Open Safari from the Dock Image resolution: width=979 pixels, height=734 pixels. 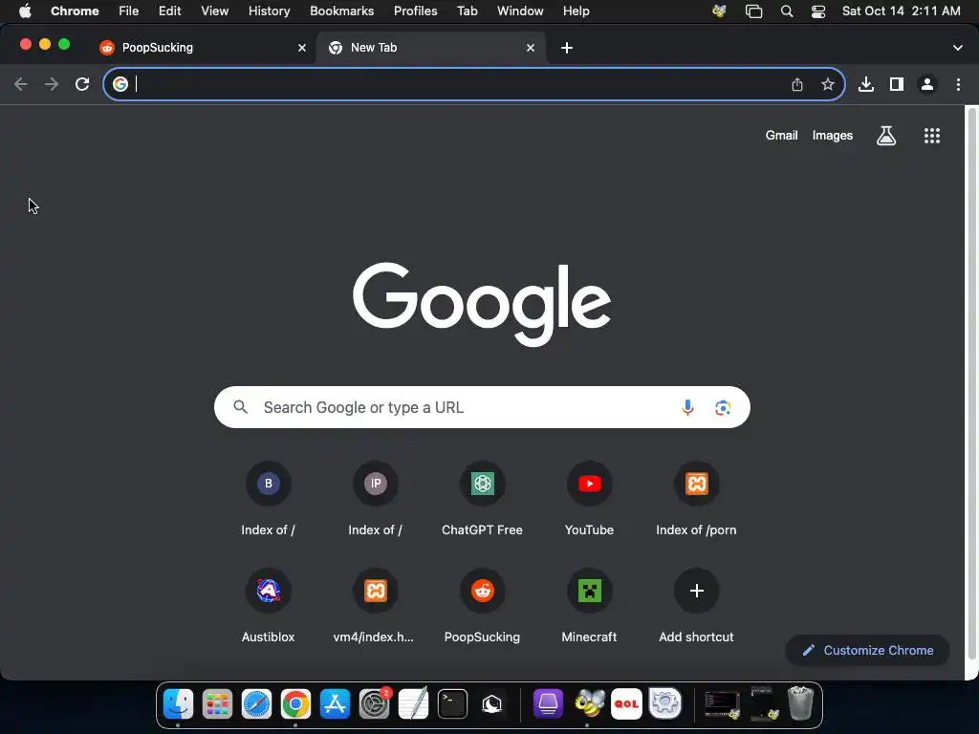coord(256,704)
